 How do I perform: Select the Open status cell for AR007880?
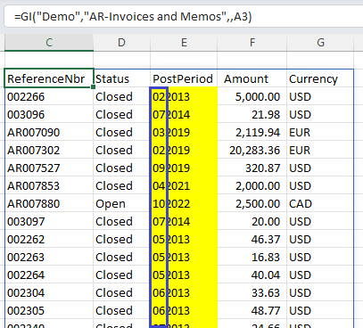[122, 203]
